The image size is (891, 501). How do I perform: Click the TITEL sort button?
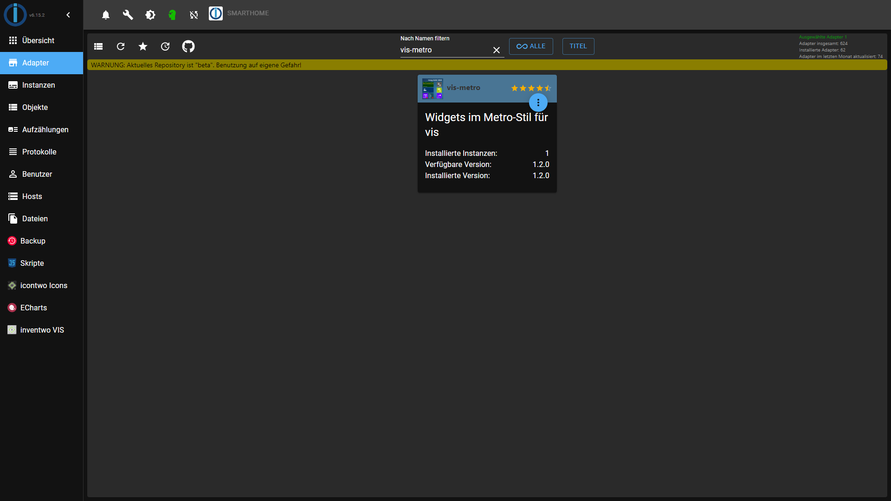coord(578,46)
